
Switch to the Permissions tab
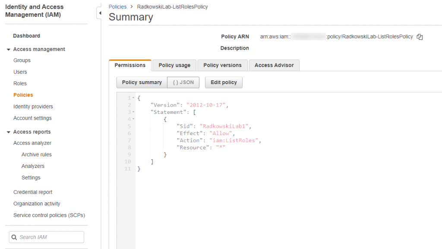pos(130,65)
